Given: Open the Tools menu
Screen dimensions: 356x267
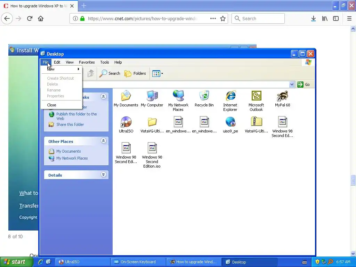Looking at the screenshot, I should tap(104, 62).
